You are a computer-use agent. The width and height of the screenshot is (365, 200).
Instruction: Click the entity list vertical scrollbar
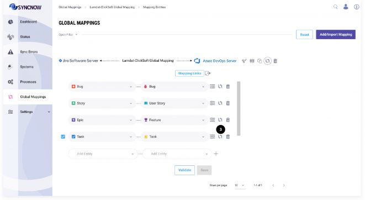click(x=239, y=109)
